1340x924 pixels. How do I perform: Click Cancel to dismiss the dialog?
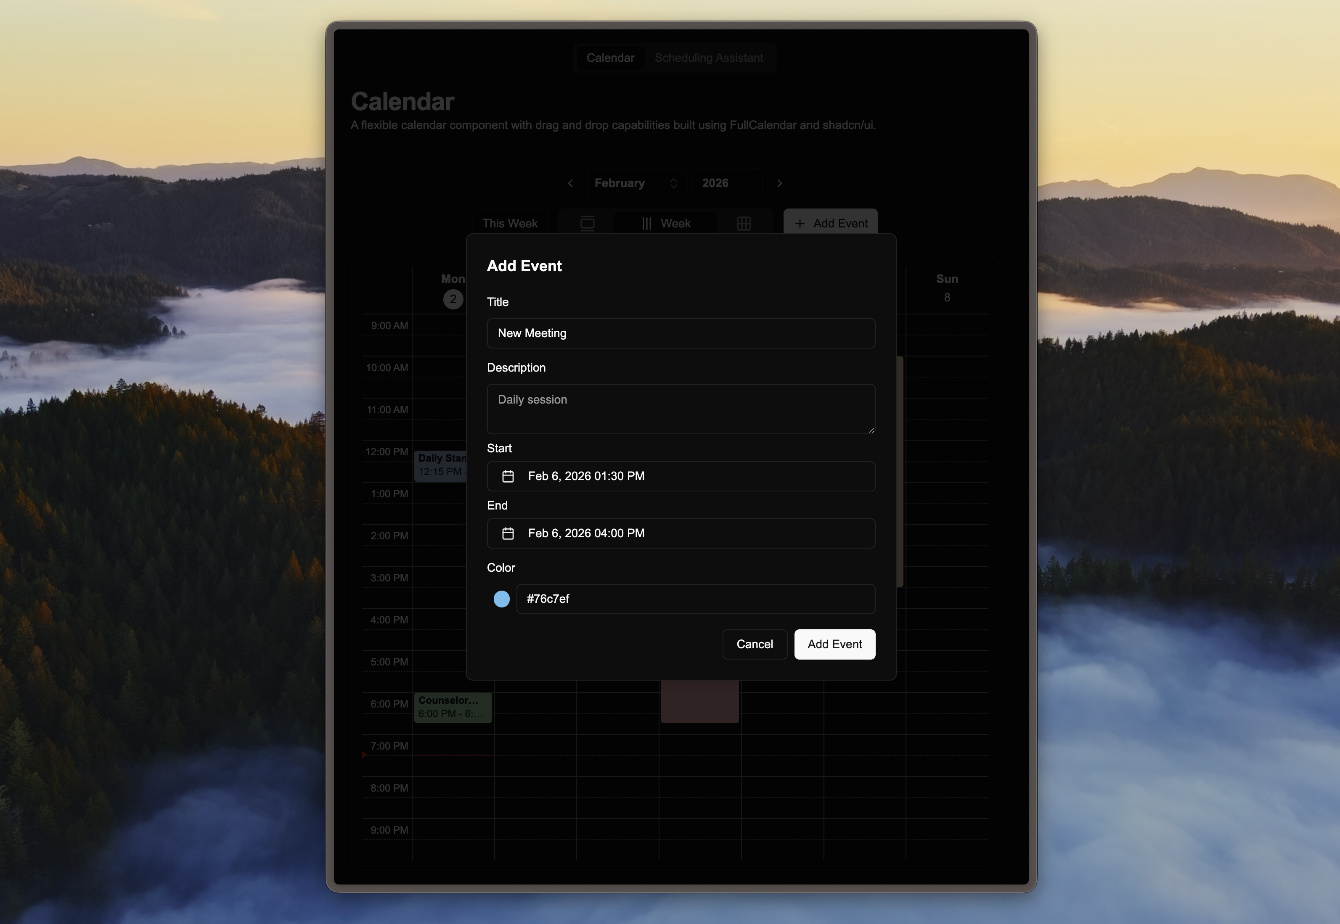coord(755,644)
